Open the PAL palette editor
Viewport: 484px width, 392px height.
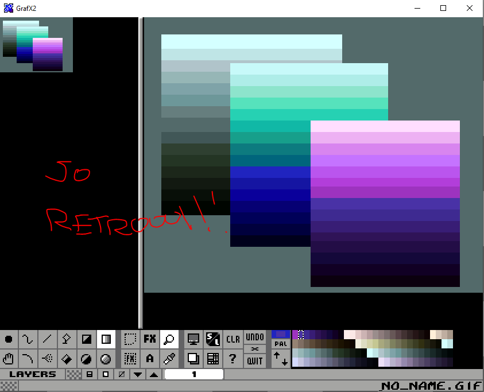coord(281,344)
